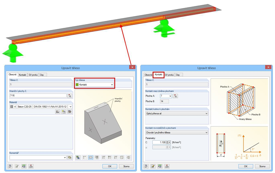Pick Plocha A surface graphically icon
Screen dimensions: 275x173
click(175, 96)
